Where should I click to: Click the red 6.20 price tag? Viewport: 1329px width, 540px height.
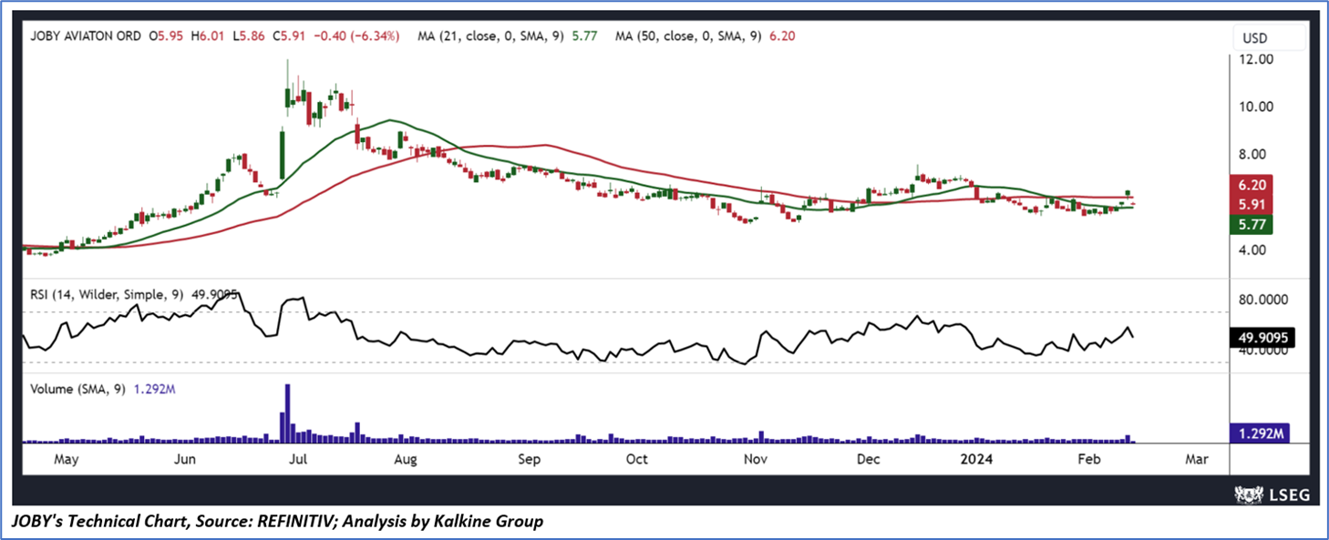click(x=1252, y=184)
